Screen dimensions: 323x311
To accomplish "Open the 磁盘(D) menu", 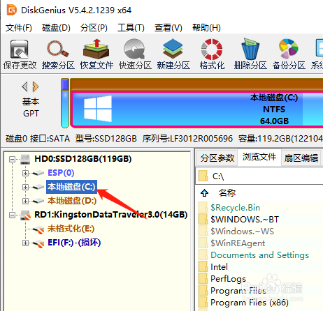I will tap(56, 28).
